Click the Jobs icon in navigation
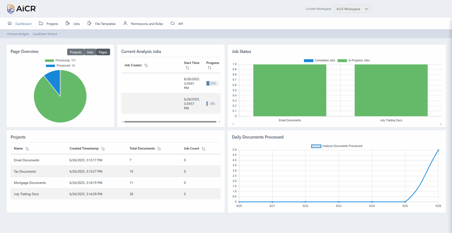The image size is (452, 233). [x=67, y=24]
